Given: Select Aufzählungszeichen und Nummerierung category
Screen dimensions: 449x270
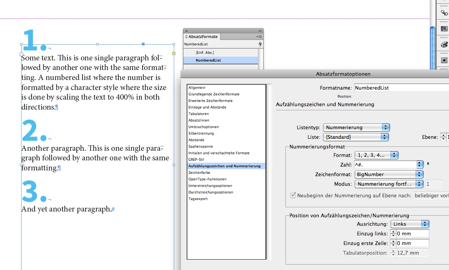Looking at the screenshot, I should point(226,166).
